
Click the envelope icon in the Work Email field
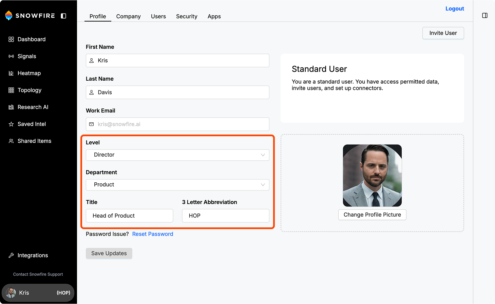coord(92,124)
